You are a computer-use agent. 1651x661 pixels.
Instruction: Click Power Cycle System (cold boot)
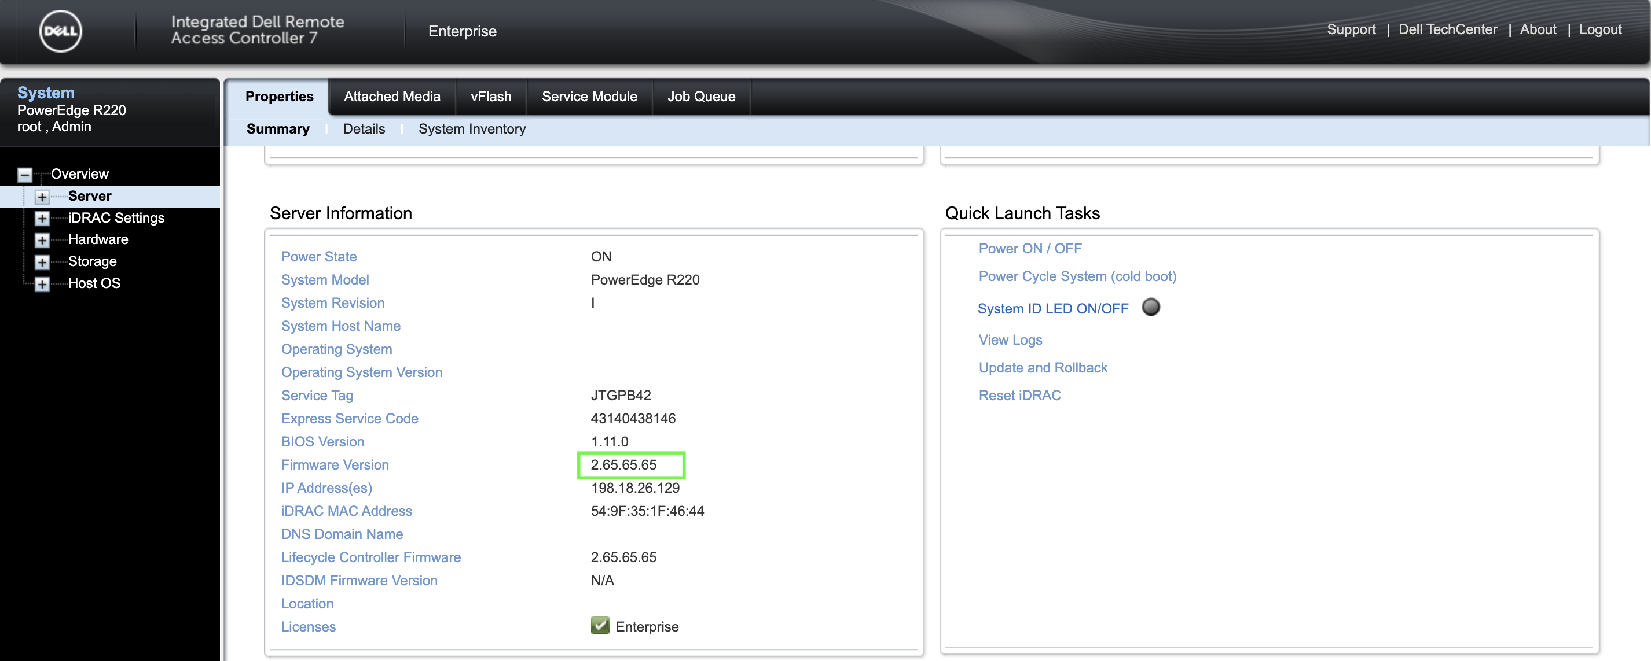1077,276
